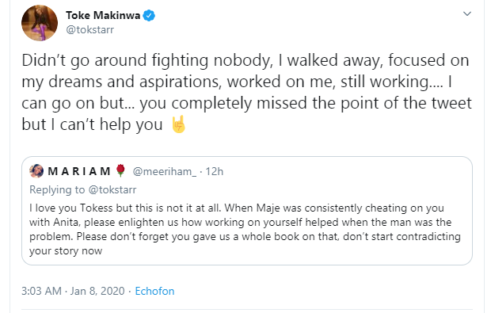Screen dimensions: 491x313
Task: Click the rock-on hand emoji
Action: click(x=178, y=124)
